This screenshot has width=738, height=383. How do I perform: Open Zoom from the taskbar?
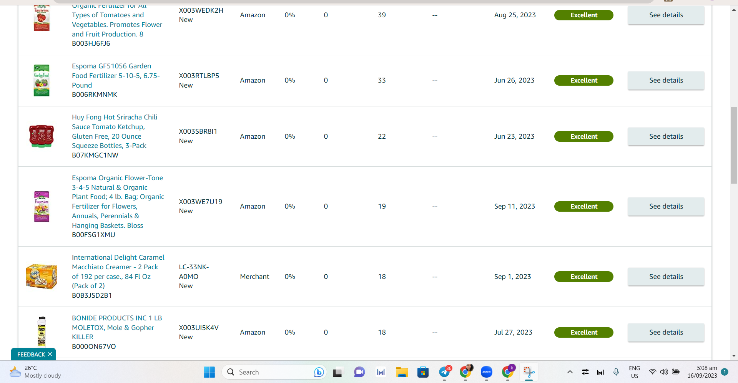click(487, 372)
